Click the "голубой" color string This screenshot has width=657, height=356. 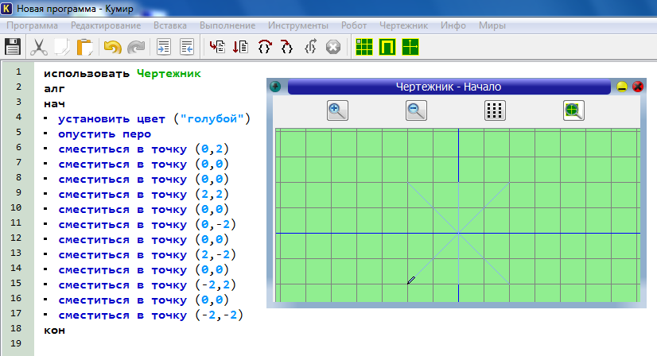coord(212,119)
